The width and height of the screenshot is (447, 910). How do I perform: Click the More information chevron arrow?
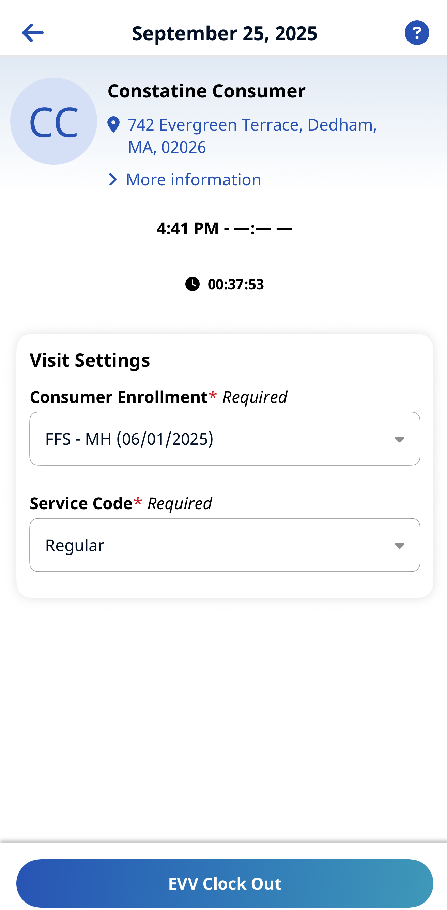113,180
